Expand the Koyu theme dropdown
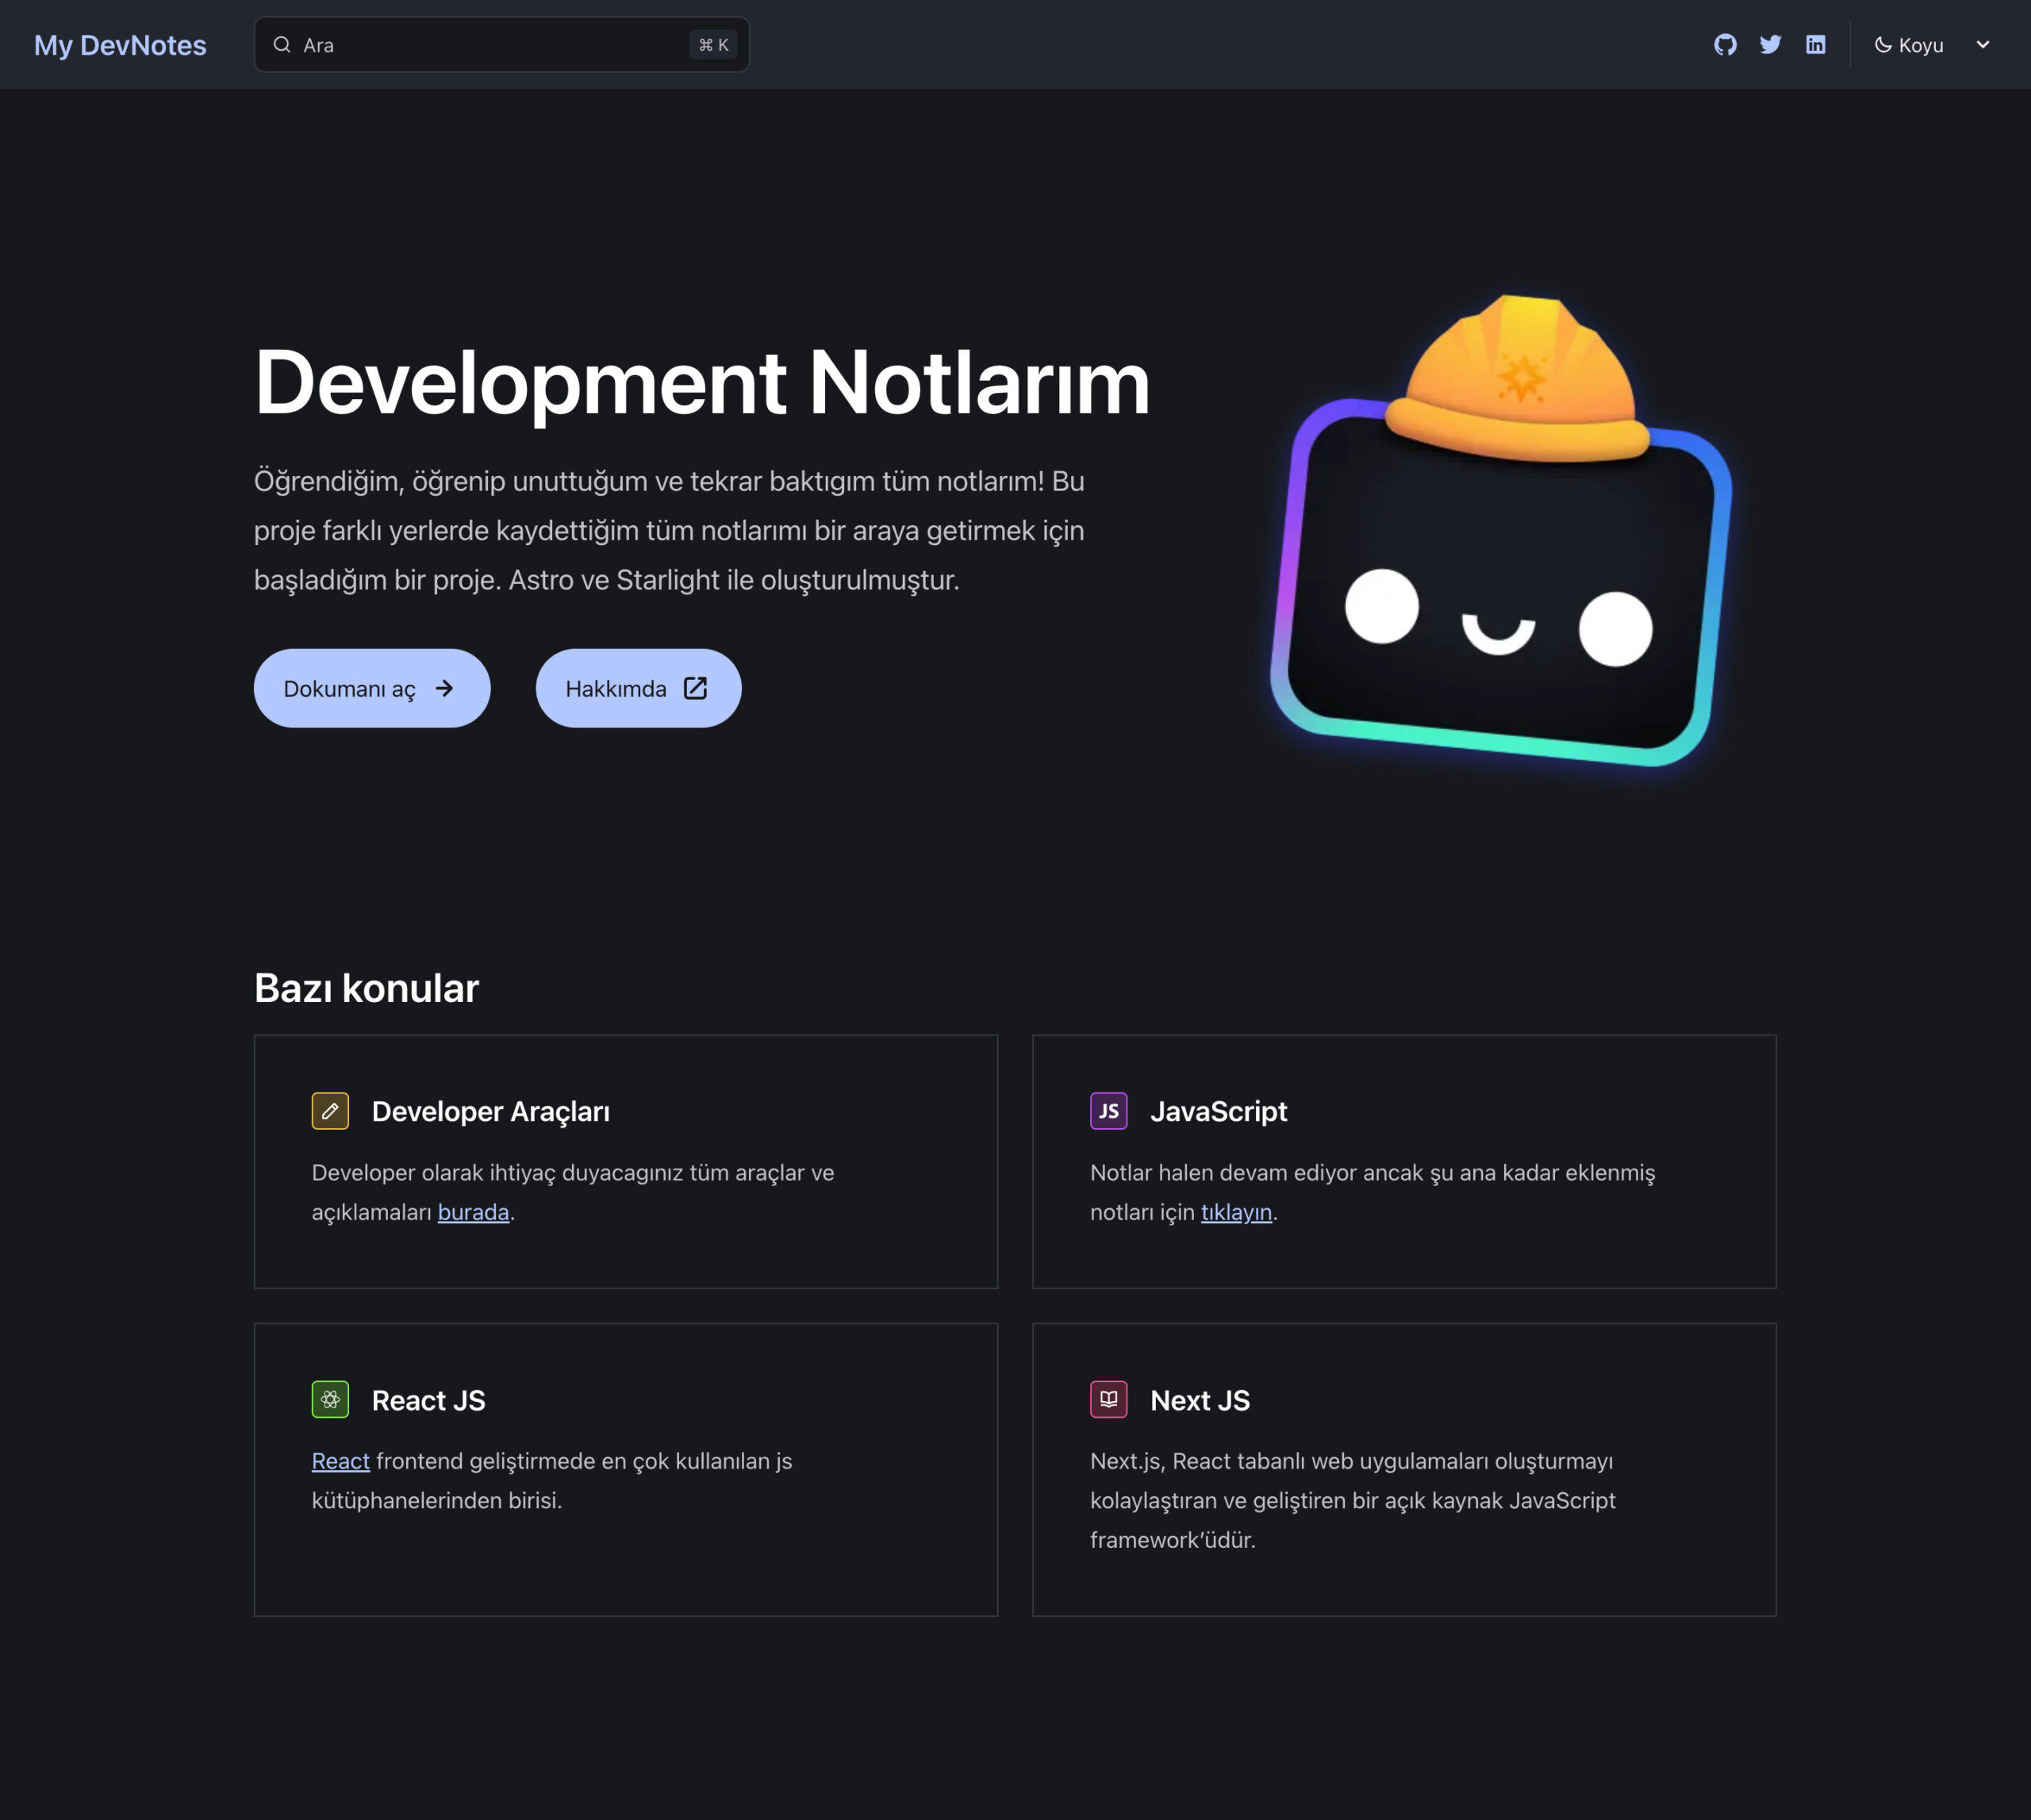 [1933, 45]
